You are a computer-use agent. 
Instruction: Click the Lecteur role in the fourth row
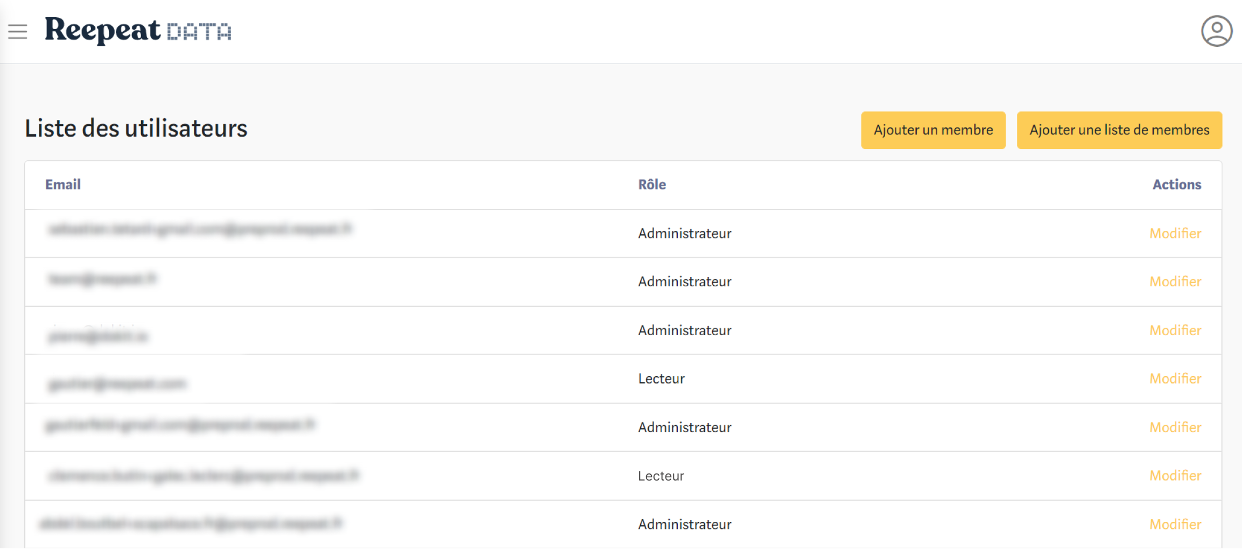[661, 379]
